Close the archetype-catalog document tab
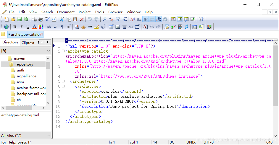Screen dimensions: 279x145 tap(41, 34)
